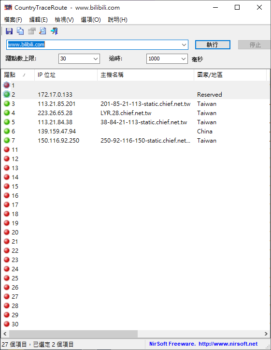Click the red status ball for hop 21
271x350 pixels.
pyautogui.click(x=7, y=241)
